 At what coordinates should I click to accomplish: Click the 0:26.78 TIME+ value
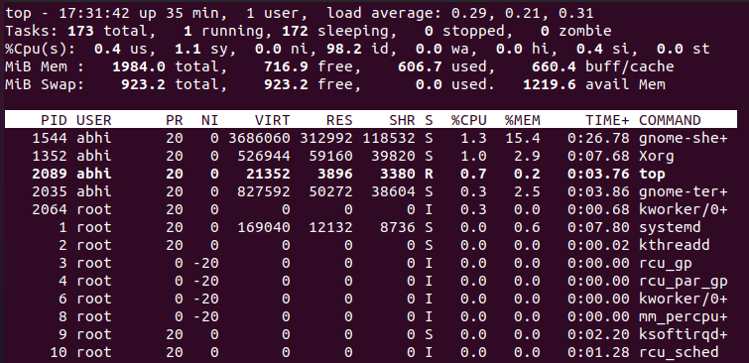click(x=598, y=138)
